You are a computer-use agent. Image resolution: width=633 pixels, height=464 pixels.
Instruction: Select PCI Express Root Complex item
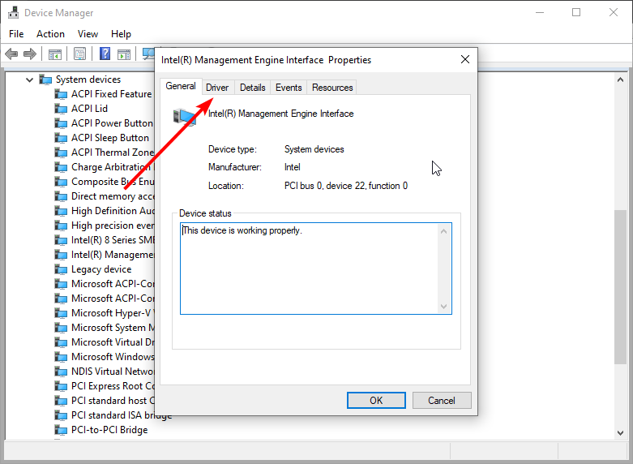pos(113,386)
